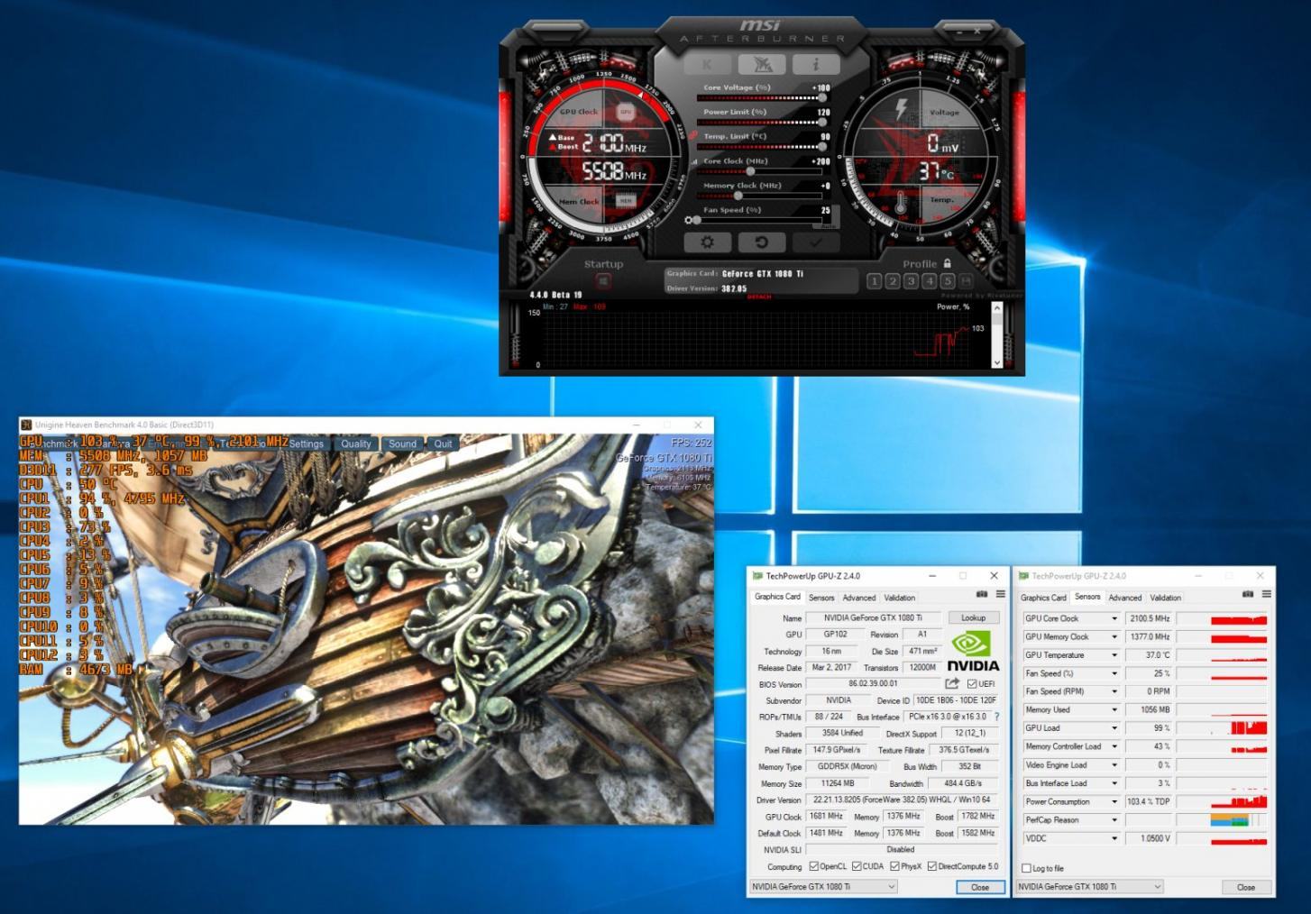
Task: Click the small GPU chip icon in clock gauge
Action: [x=626, y=112]
